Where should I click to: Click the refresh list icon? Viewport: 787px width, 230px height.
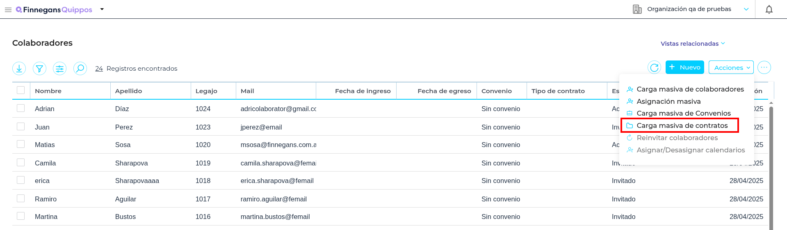[x=654, y=67]
